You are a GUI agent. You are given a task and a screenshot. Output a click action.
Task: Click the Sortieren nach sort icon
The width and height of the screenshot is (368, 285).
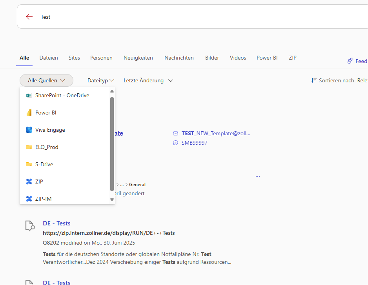(x=314, y=80)
